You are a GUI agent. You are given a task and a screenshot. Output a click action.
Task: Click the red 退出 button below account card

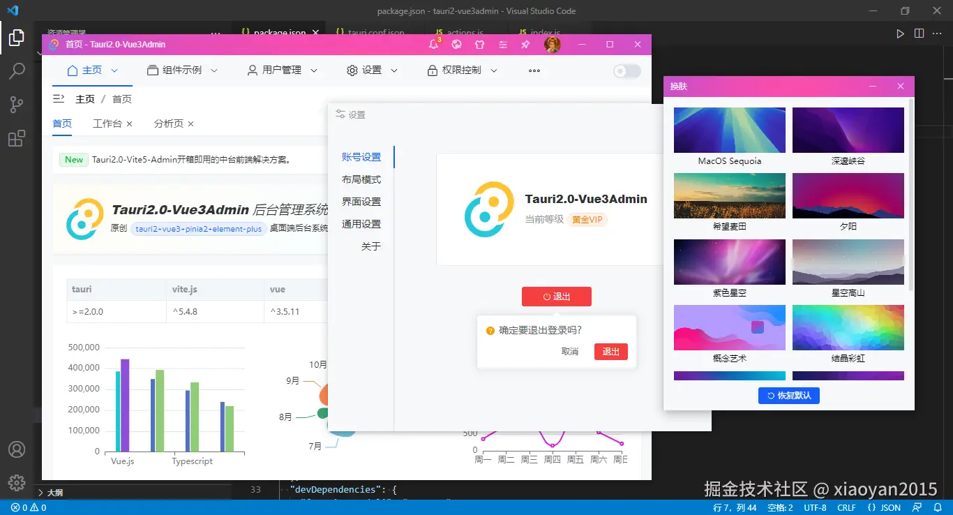coord(557,297)
